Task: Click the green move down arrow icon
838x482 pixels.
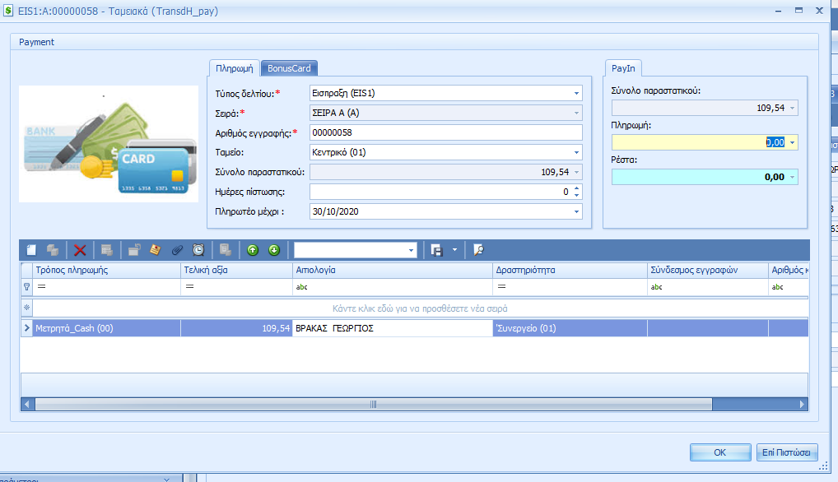Action: [x=274, y=250]
